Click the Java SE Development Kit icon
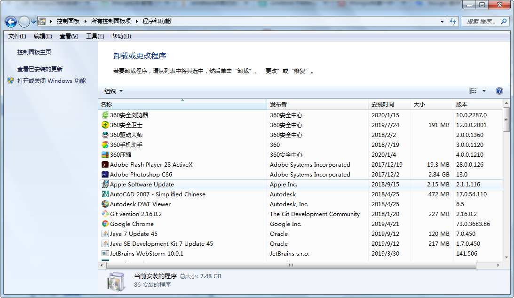The height and width of the screenshot is (298, 514). tap(105, 243)
